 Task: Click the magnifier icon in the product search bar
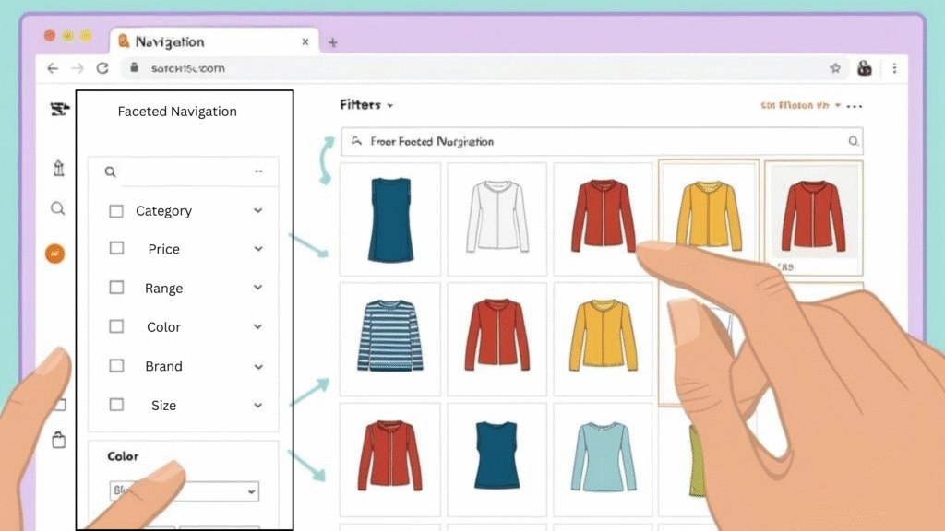coord(852,140)
